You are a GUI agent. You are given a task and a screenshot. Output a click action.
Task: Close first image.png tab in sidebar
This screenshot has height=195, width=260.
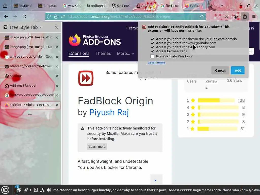[57, 38]
